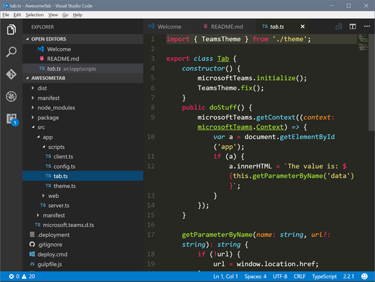Change indentation via Spaces: 4
Viewport: 375px width, 282px height.
(x=256, y=276)
